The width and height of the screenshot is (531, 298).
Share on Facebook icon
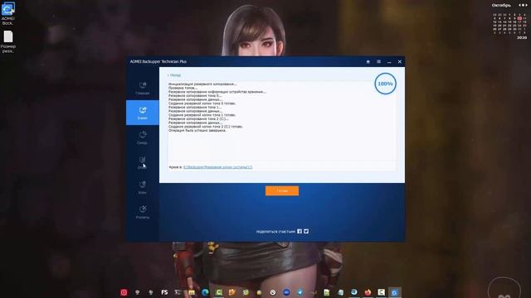click(x=300, y=231)
